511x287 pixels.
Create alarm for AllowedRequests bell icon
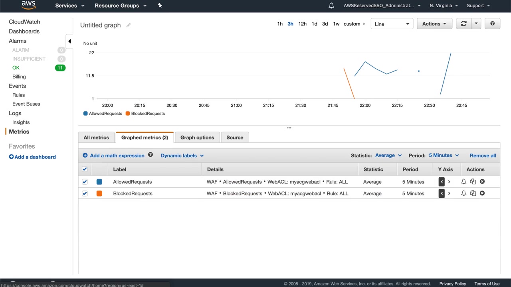(463, 182)
